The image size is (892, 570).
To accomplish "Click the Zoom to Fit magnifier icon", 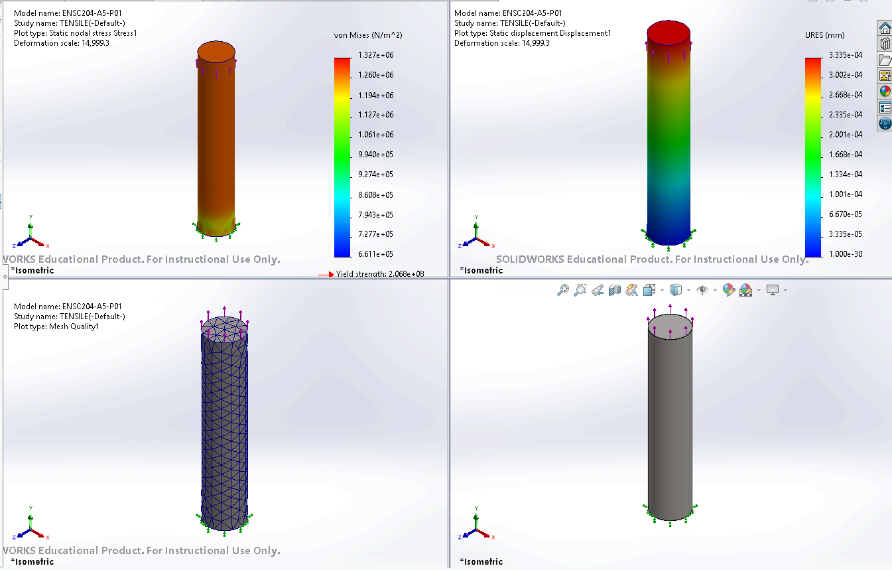I will click(563, 290).
